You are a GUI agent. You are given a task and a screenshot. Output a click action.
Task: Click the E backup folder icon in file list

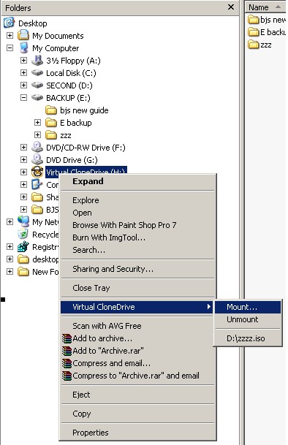tap(253, 32)
